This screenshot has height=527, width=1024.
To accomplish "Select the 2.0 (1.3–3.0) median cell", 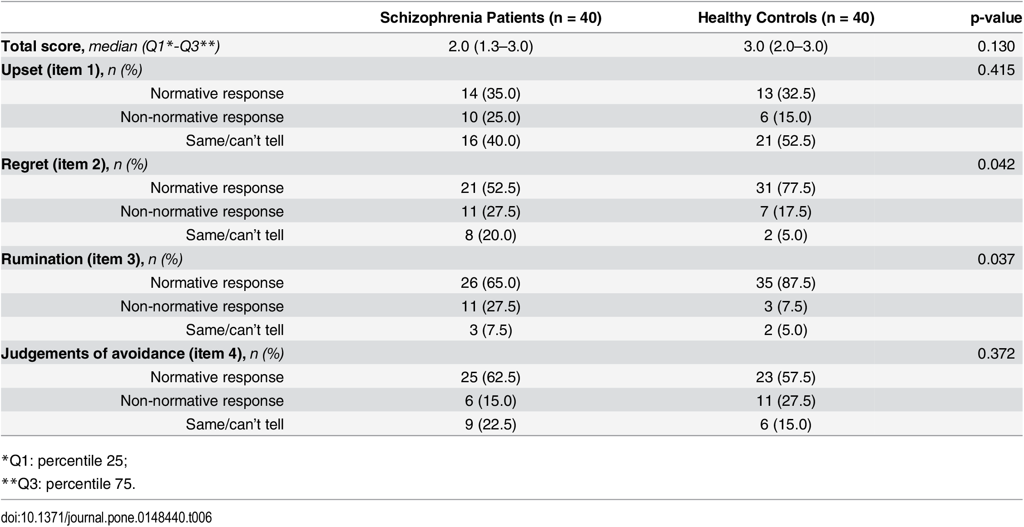I will 490,46.
